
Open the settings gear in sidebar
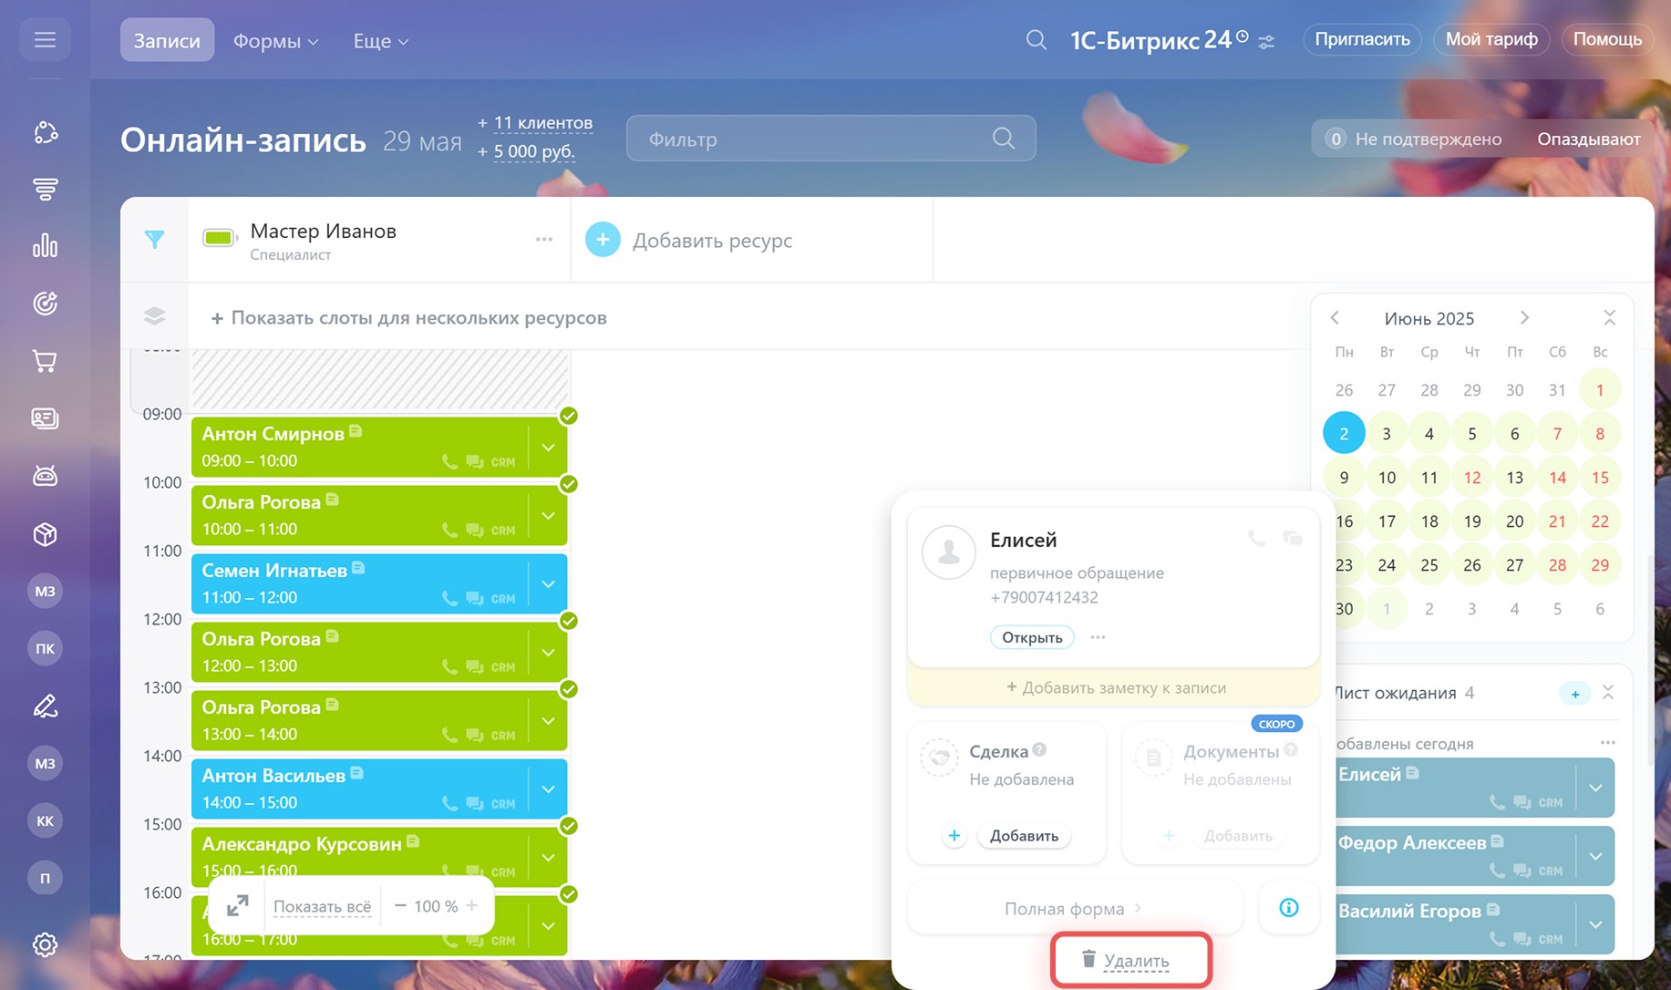(x=45, y=944)
